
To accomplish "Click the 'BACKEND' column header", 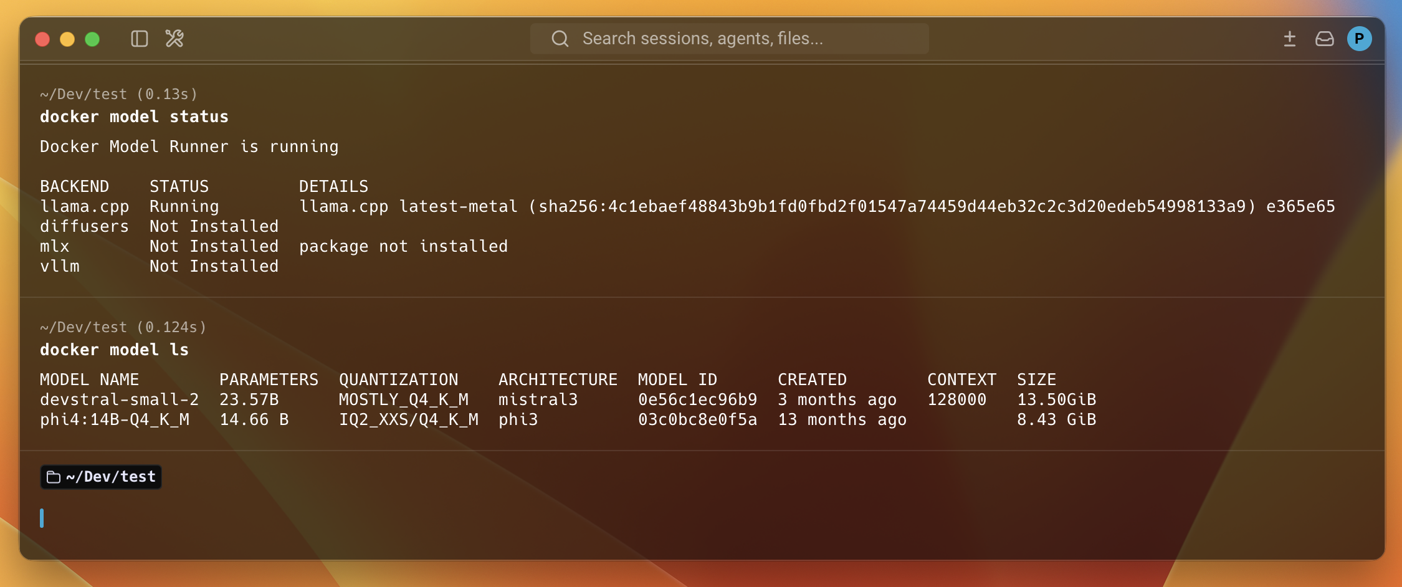I will click(x=75, y=186).
